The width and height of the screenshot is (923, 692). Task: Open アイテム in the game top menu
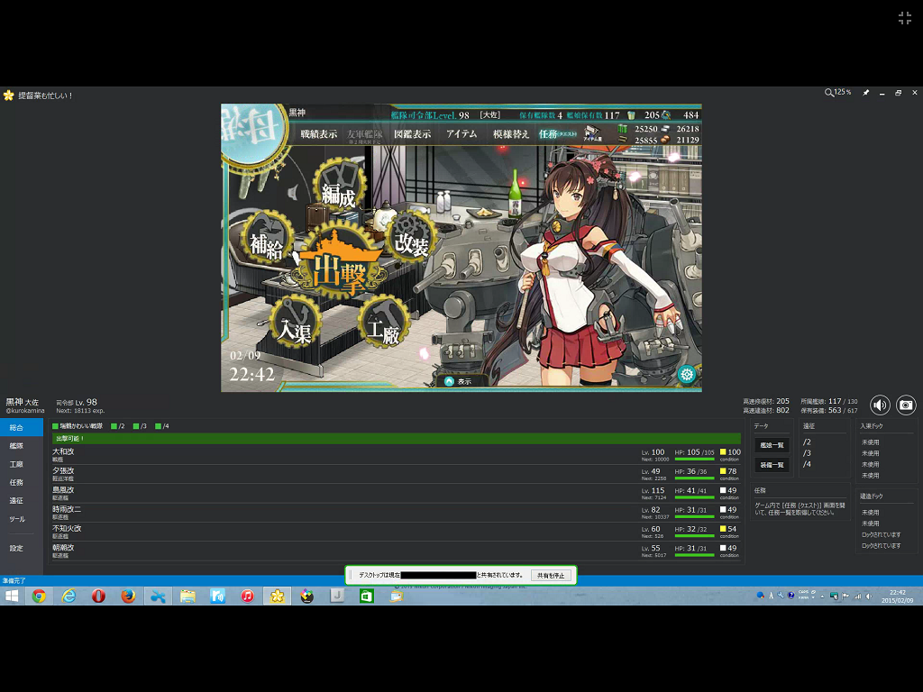461,134
